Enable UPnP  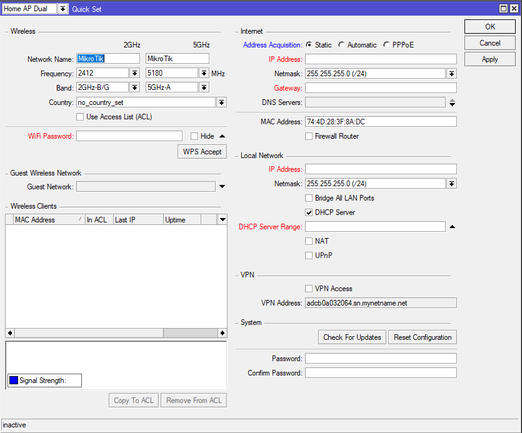pyautogui.click(x=309, y=255)
